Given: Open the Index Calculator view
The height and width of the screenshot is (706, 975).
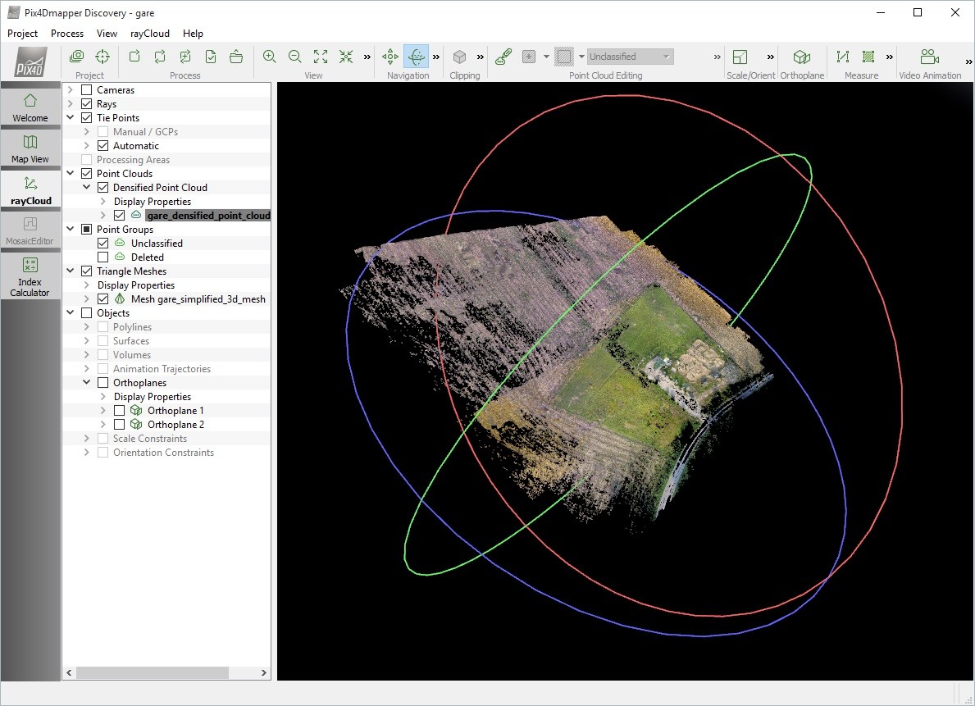Looking at the screenshot, I should [30, 276].
